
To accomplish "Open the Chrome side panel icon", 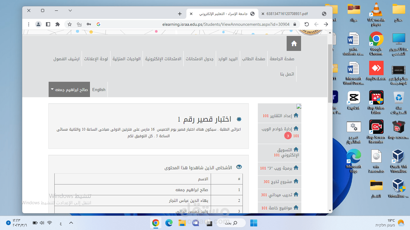I will (x=48, y=24).
